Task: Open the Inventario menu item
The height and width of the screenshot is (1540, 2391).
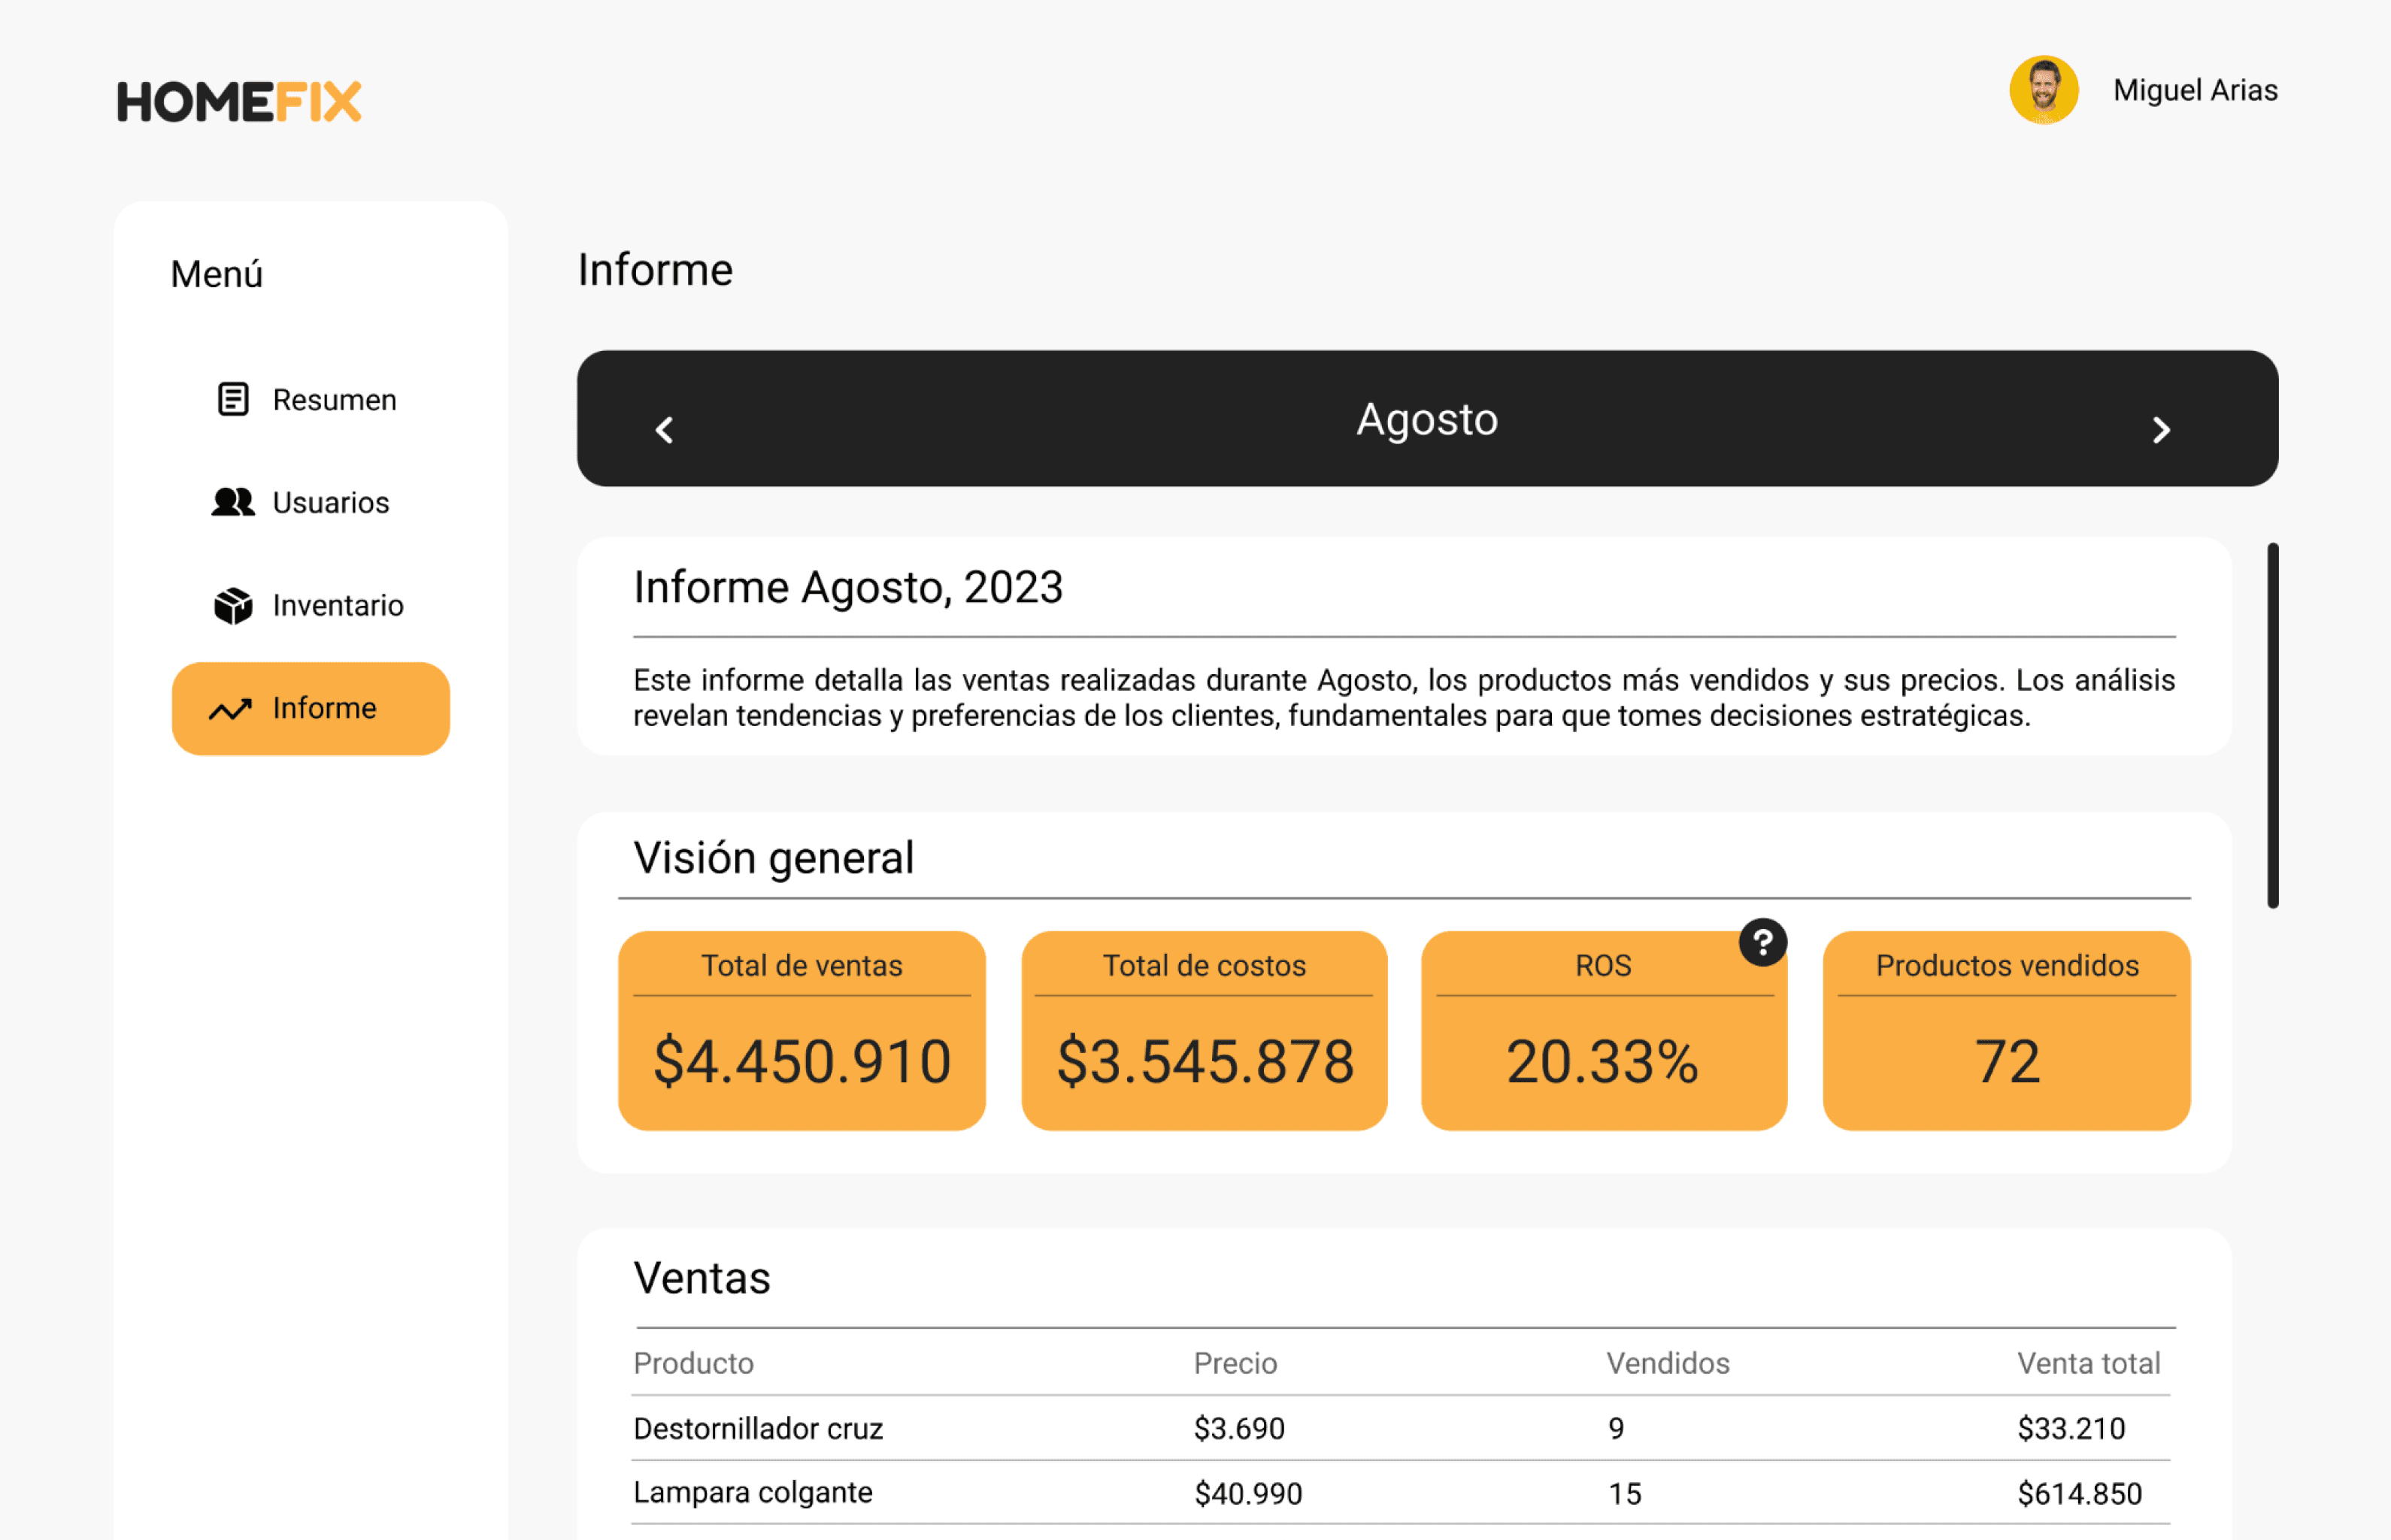Action: pos(337,605)
